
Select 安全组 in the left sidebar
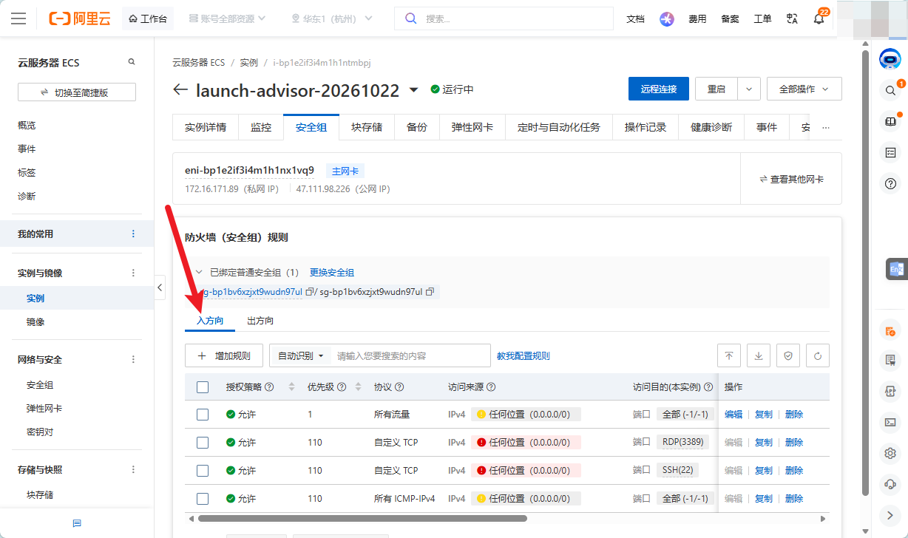(40, 385)
